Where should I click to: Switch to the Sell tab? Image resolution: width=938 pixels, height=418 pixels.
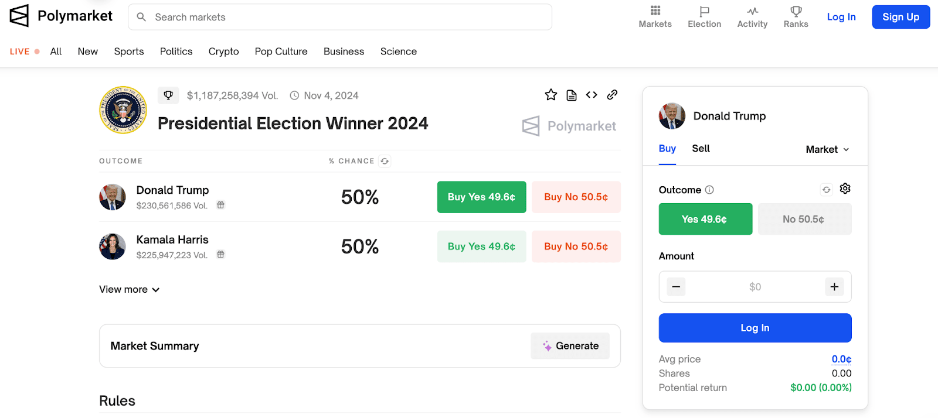point(701,149)
